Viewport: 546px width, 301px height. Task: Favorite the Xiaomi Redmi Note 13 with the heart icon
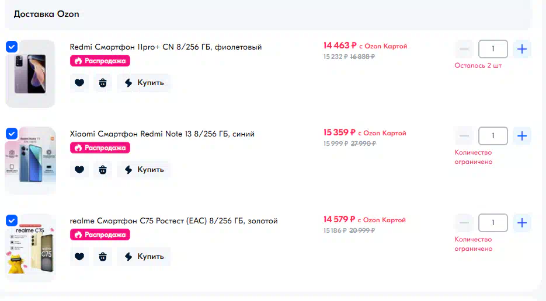coord(79,170)
